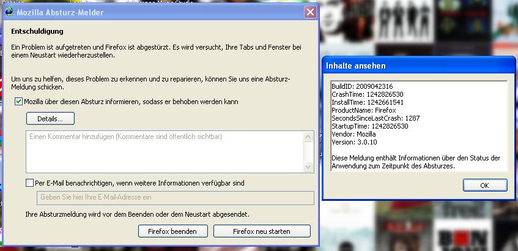Select the InstallTime: 1242661541 line
518x251 pixels.
click(x=368, y=102)
